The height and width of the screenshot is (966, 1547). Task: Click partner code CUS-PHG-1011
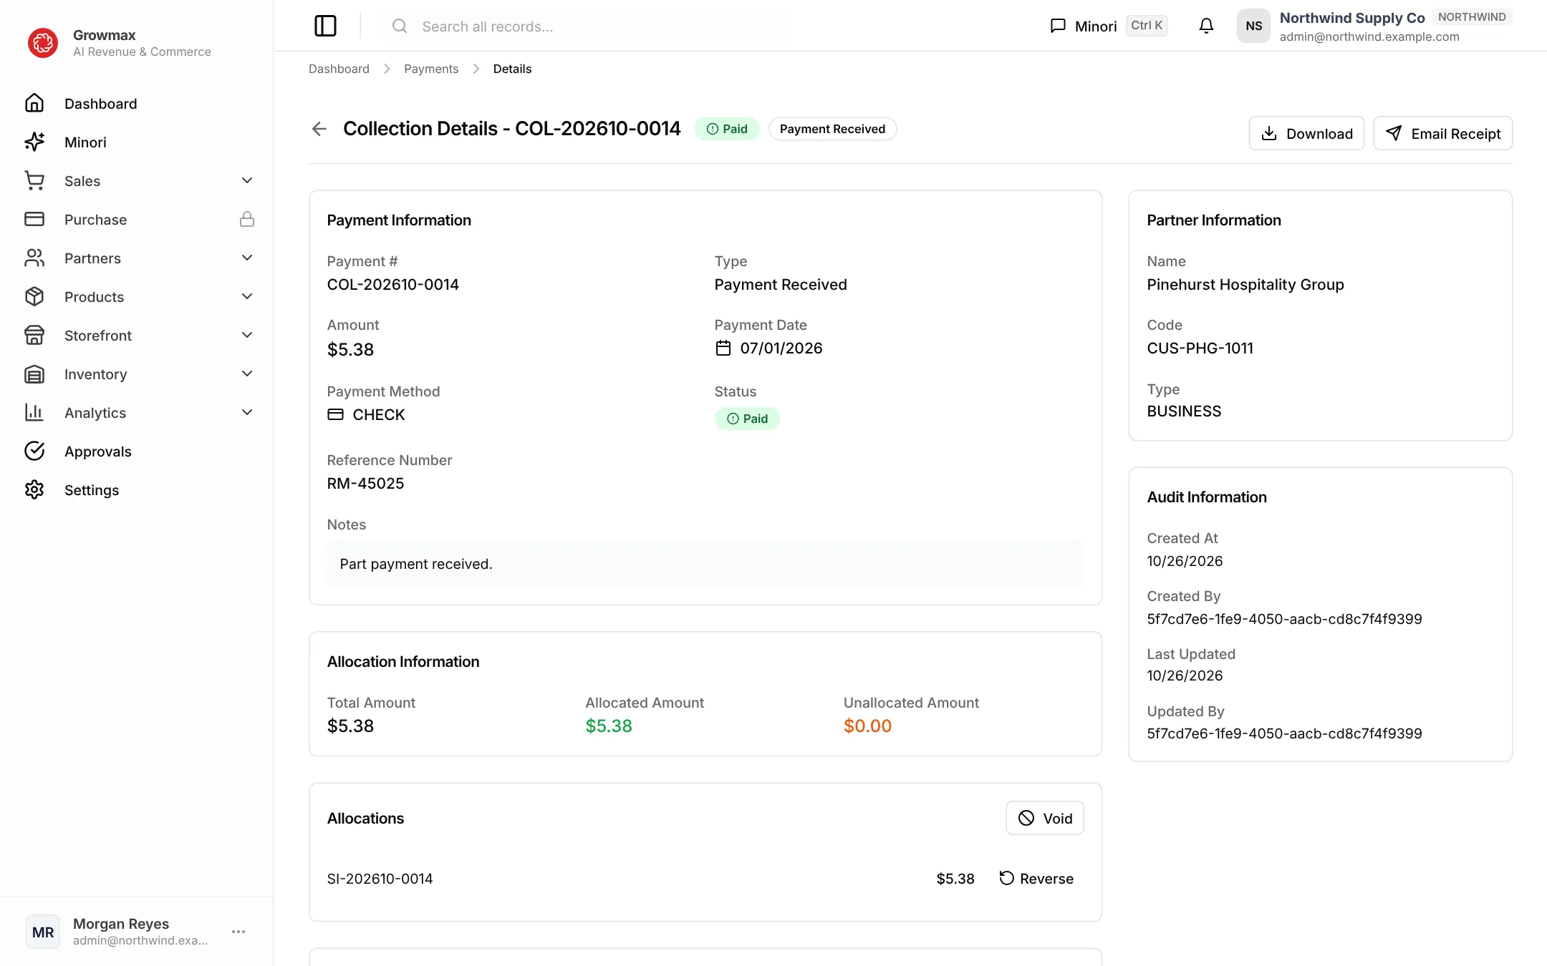click(x=1200, y=348)
